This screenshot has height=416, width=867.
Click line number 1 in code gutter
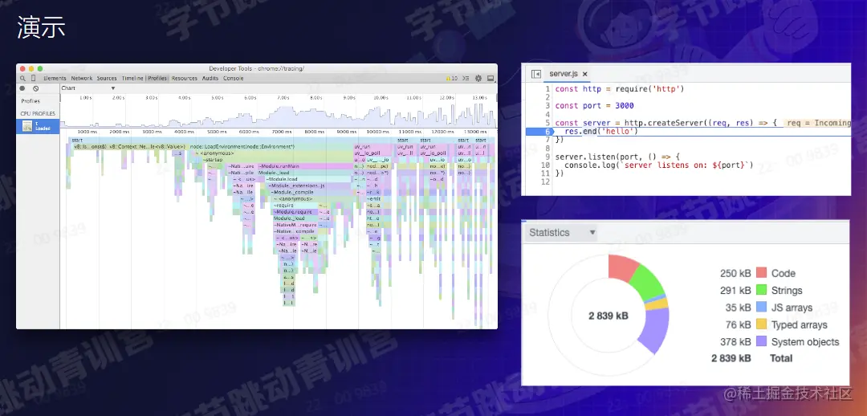547,89
